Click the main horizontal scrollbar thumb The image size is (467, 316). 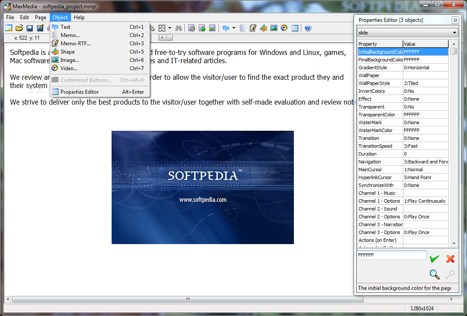187,299
